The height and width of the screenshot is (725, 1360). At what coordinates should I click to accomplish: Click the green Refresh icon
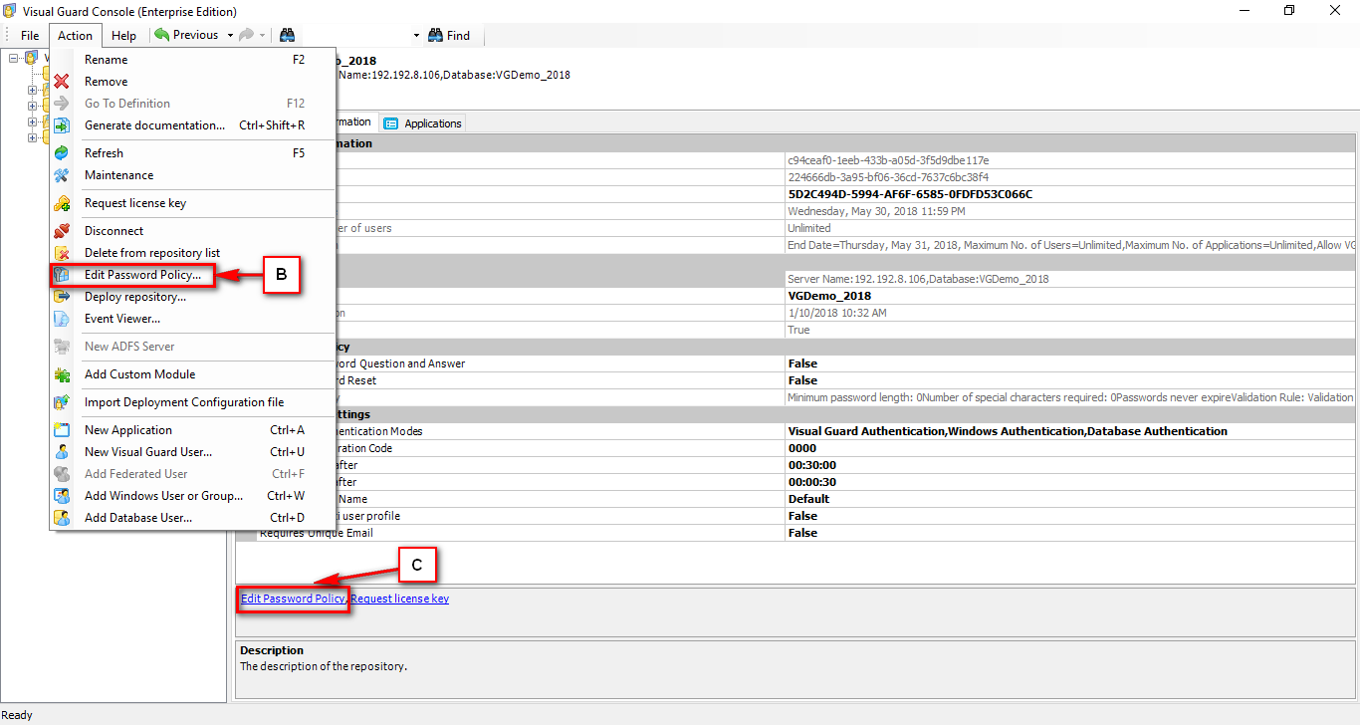62,153
